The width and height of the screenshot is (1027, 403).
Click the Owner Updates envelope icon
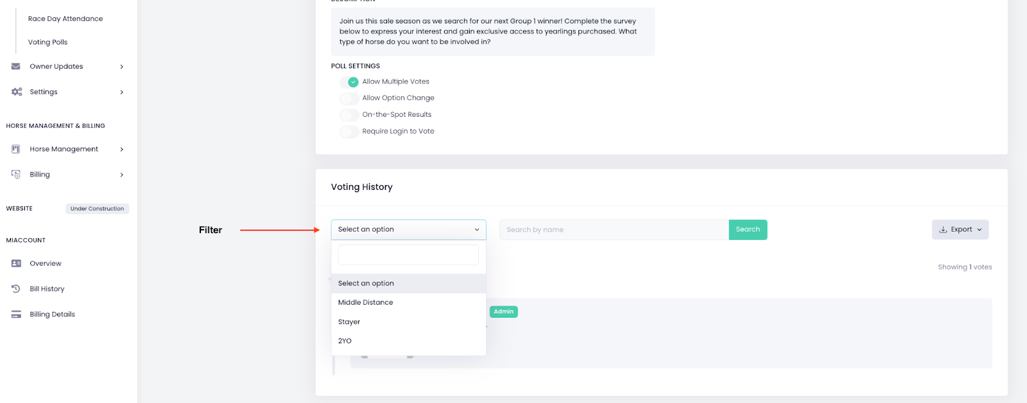16,66
